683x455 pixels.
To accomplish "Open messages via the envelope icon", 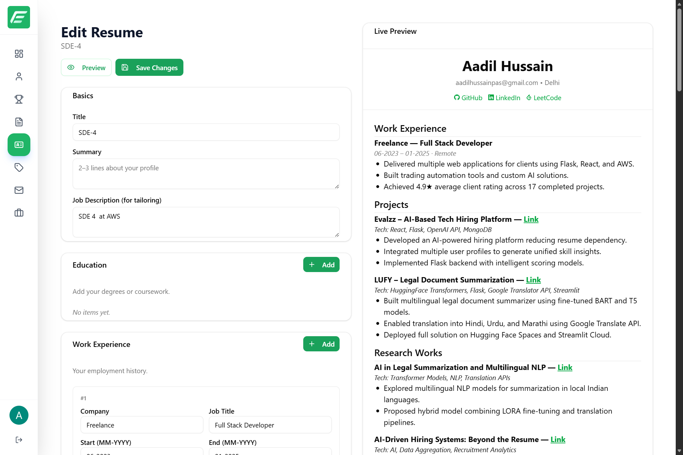I will tap(19, 190).
